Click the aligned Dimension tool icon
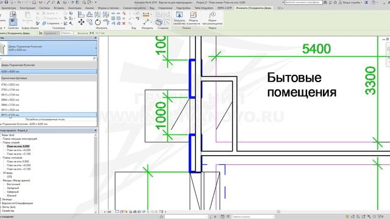390x219 pixels. pos(146,15)
